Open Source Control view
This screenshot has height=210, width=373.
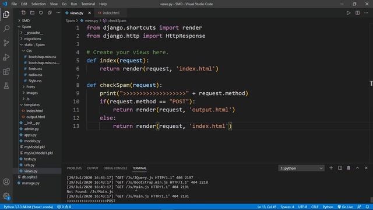pyautogui.click(x=6, y=43)
